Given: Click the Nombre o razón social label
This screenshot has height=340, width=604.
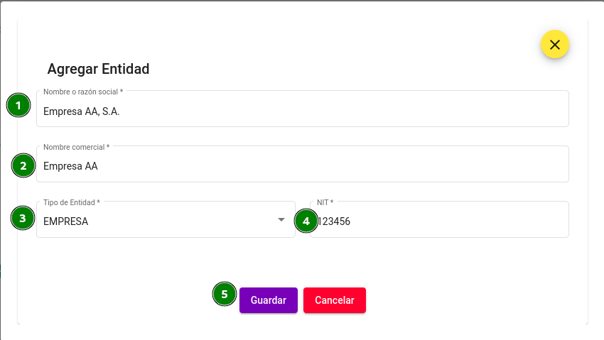Looking at the screenshot, I should point(83,92).
